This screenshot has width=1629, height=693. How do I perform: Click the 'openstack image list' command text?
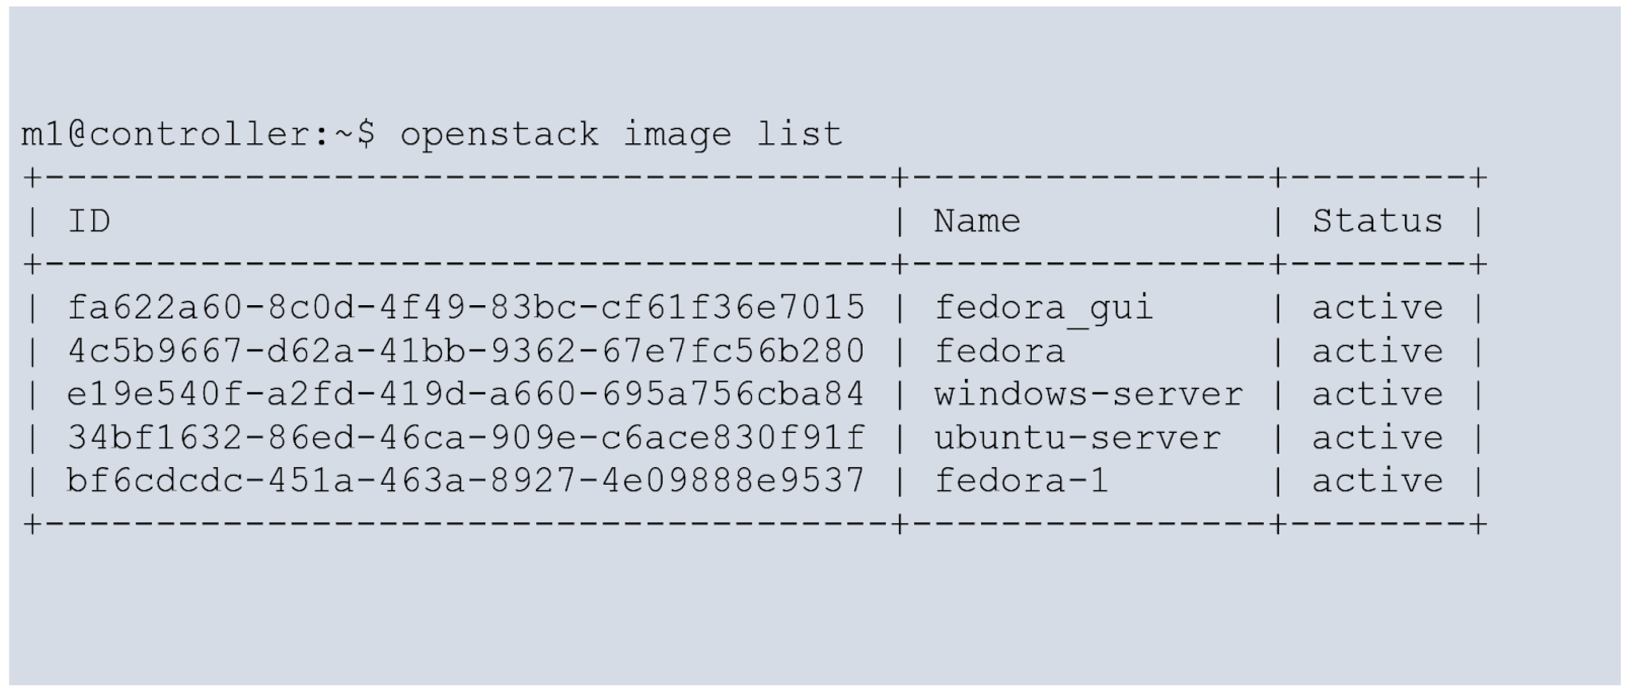[621, 134]
